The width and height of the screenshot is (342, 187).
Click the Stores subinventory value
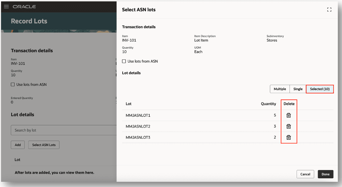tap(272, 40)
